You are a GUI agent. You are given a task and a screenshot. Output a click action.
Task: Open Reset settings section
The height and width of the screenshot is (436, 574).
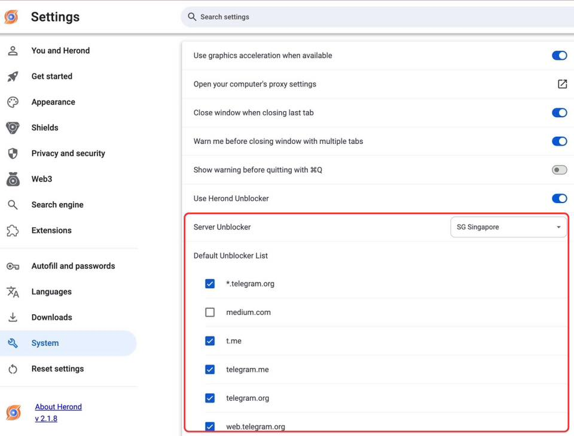coord(58,369)
